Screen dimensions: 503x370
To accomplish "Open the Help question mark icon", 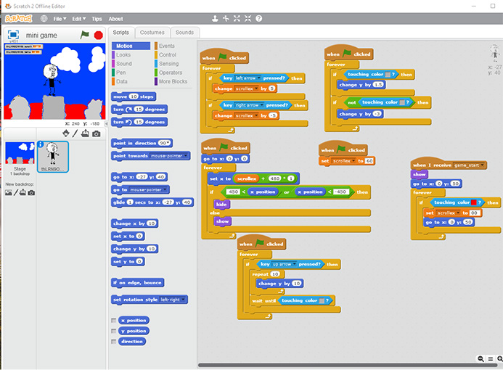I will point(258,18).
